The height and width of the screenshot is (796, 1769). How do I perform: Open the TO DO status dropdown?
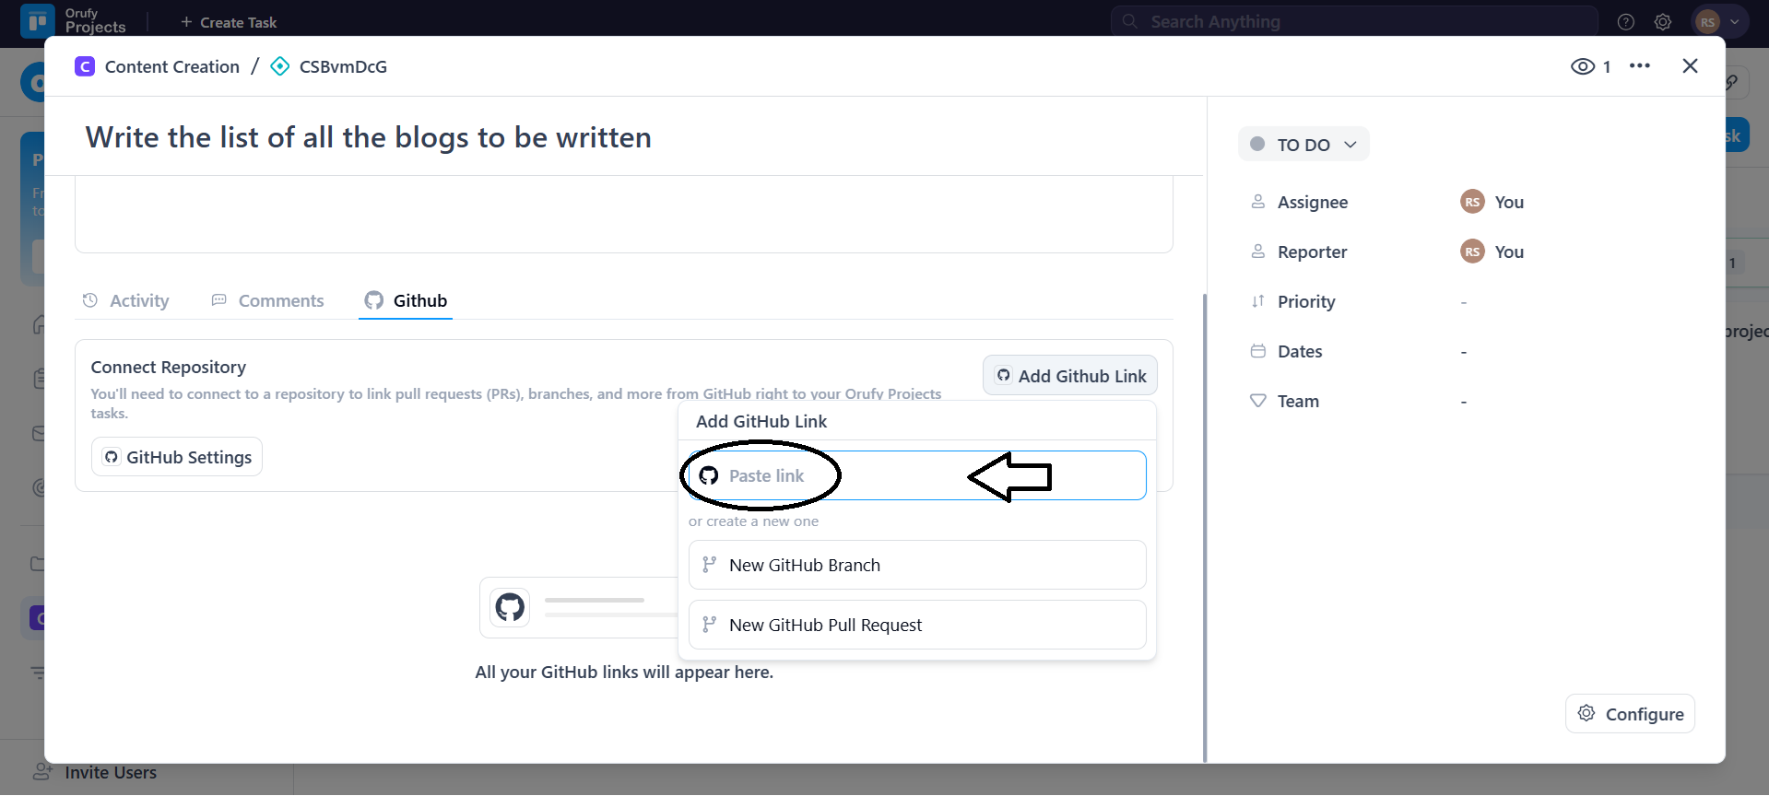click(x=1303, y=145)
